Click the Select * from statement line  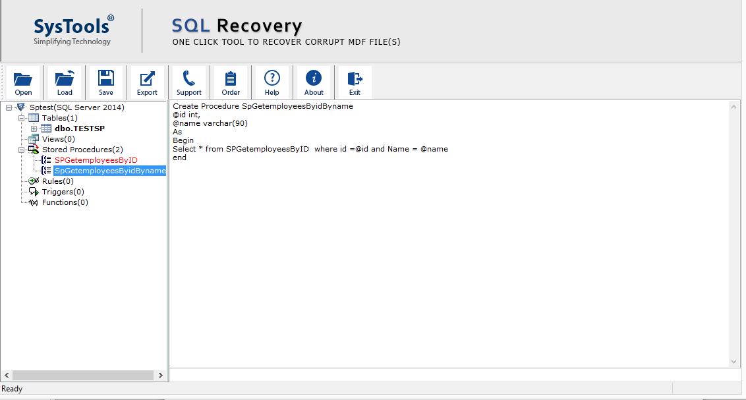point(310,149)
